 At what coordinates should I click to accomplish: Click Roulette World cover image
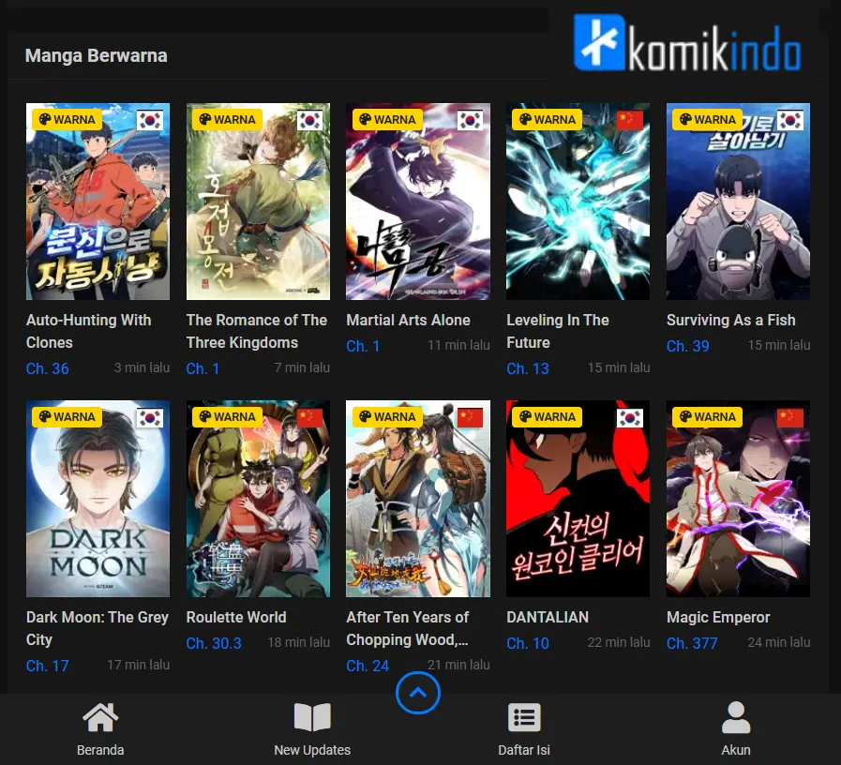pyautogui.click(x=258, y=499)
